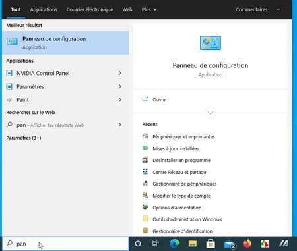This screenshot has height=251, width=297.
Task: Open Microsoft Edge from the taskbar
Action: tap(175, 244)
